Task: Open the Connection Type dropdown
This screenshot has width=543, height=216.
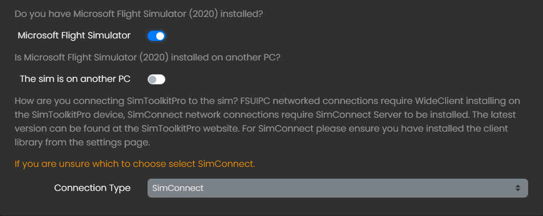Action: pos(338,188)
